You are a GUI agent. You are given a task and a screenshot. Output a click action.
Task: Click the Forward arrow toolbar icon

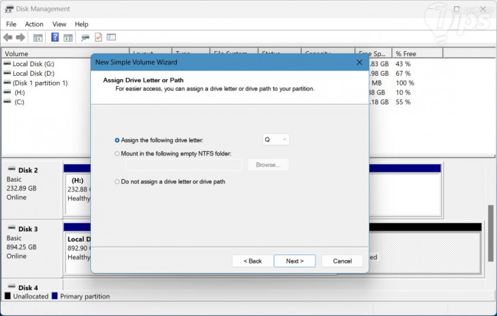[x=20, y=38]
